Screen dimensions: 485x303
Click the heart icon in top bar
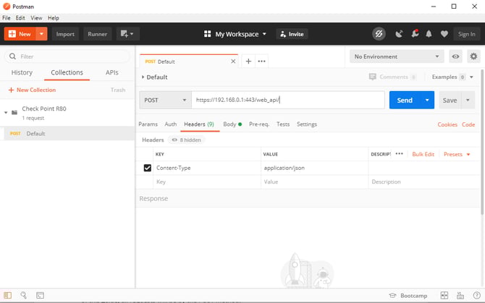[443, 34]
